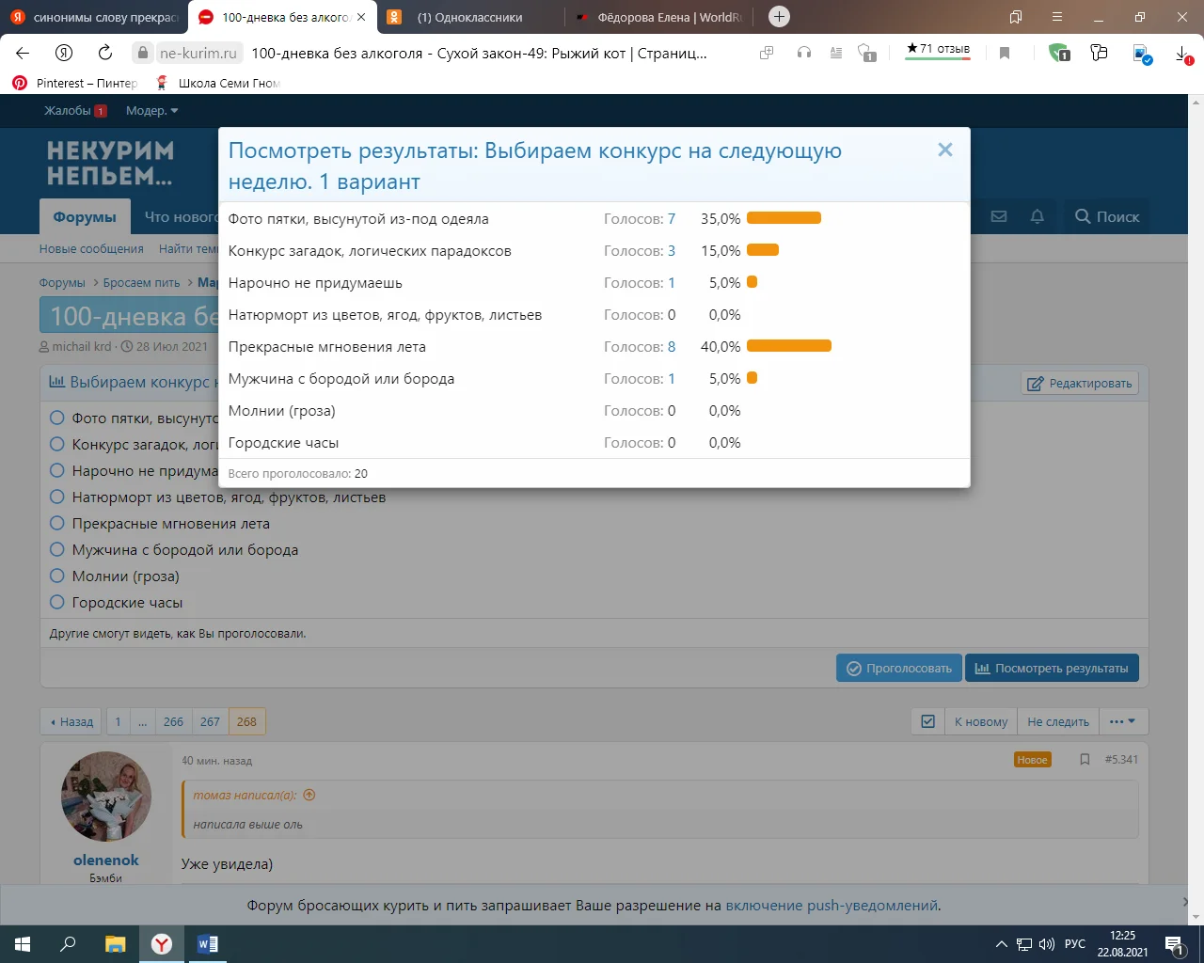Click bookmark icon on post #5.341

[1085, 759]
